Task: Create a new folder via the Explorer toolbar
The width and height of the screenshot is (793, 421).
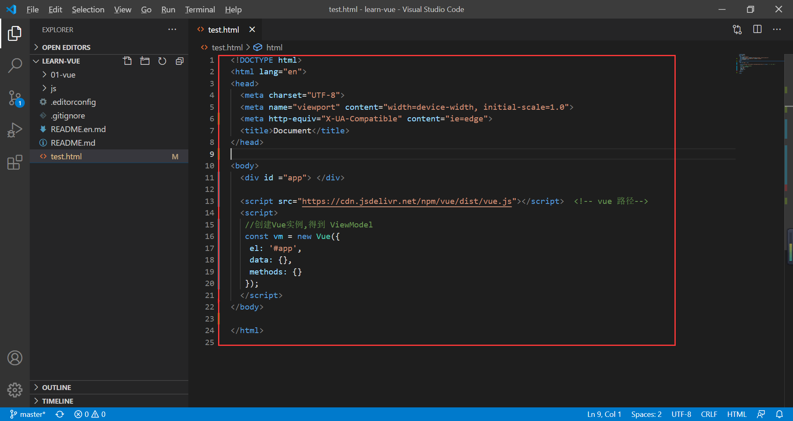Action: (145, 61)
